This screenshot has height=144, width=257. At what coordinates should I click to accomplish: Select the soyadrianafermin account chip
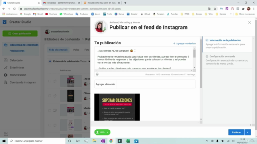(57, 32)
